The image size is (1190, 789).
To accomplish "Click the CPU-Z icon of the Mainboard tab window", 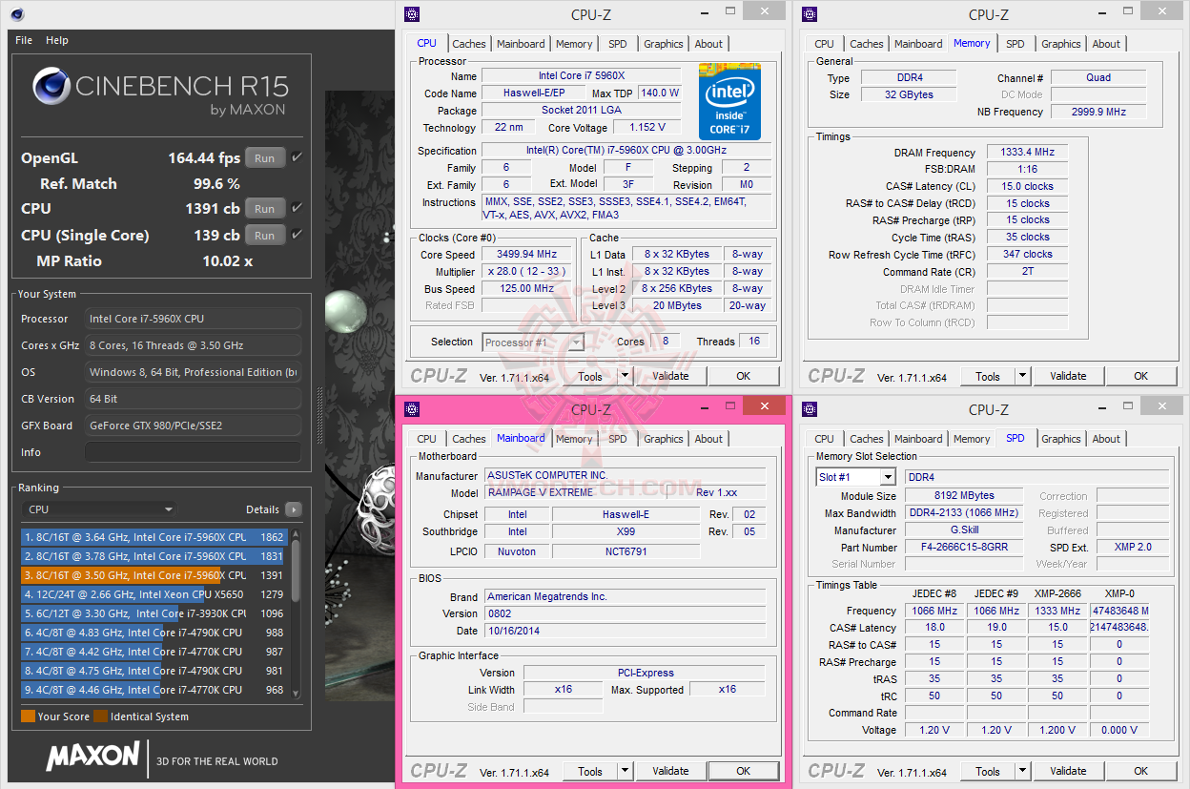I will [x=411, y=409].
